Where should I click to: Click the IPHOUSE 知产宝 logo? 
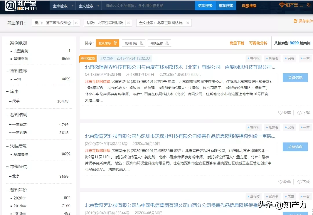tap(21, 5)
